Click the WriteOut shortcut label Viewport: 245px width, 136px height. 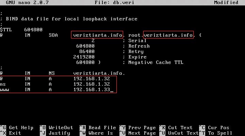point(61,128)
